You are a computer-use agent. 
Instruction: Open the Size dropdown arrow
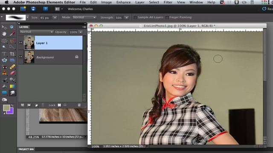tap(55, 17)
